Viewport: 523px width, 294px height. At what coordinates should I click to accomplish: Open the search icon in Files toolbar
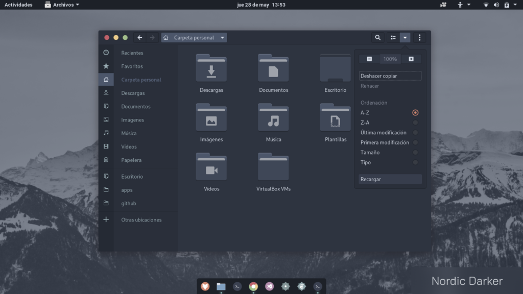point(377,37)
